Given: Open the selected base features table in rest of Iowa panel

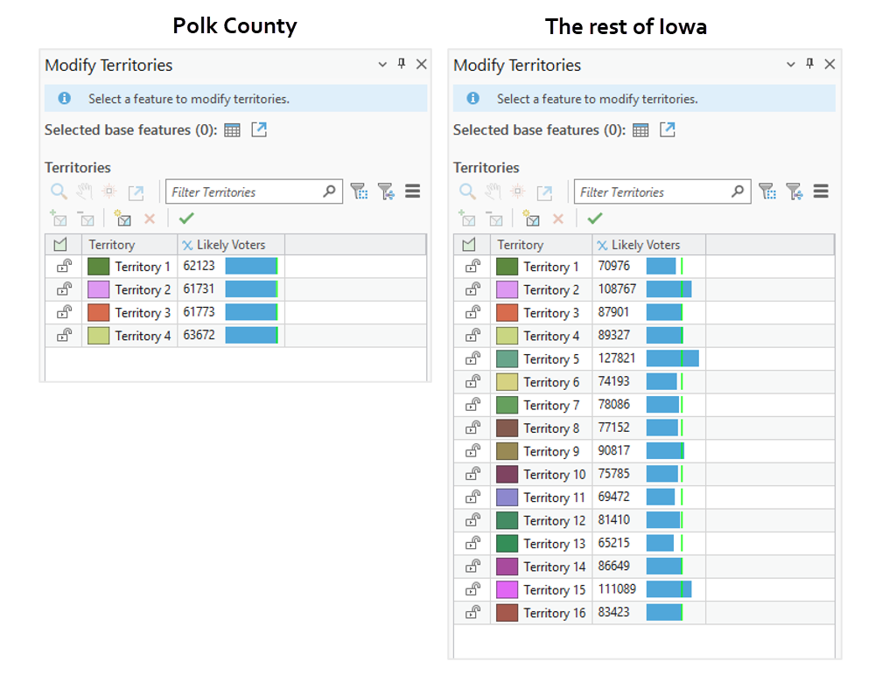Looking at the screenshot, I should pos(640,130).
